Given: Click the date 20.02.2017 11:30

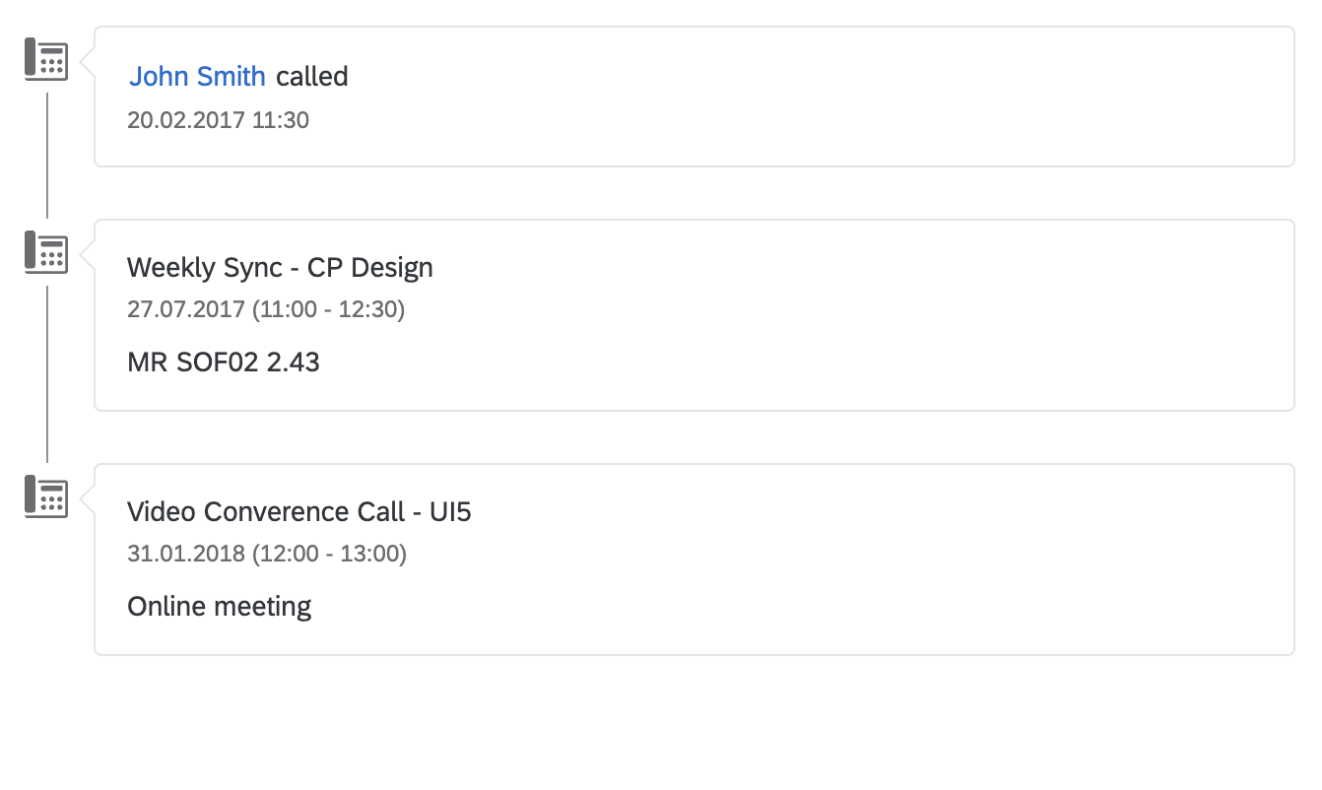Looking at the screenshot, I should point(218,119).
